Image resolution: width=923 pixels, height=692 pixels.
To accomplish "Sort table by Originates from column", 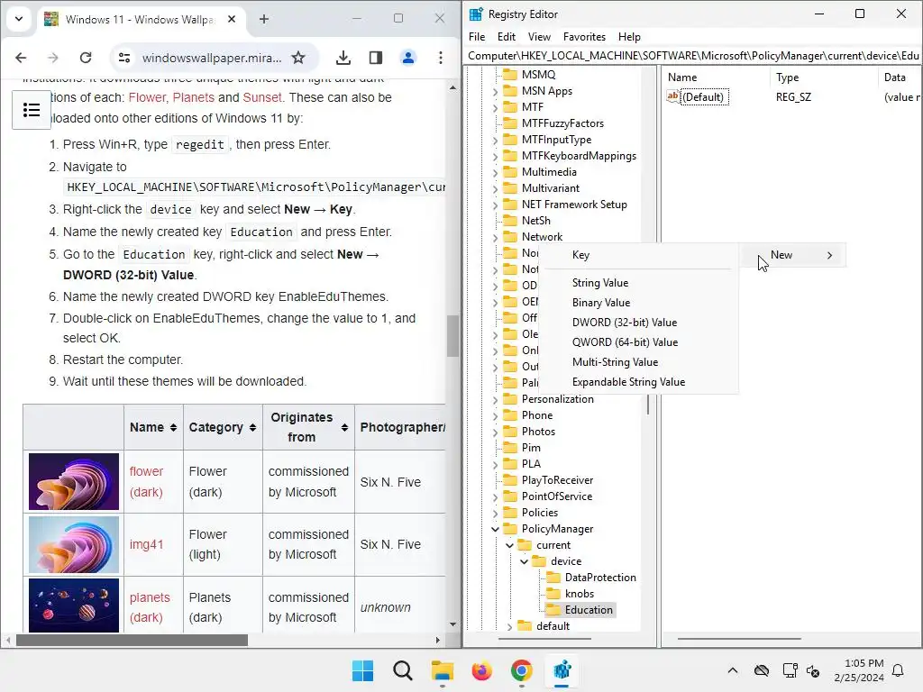I will [344, 428].
